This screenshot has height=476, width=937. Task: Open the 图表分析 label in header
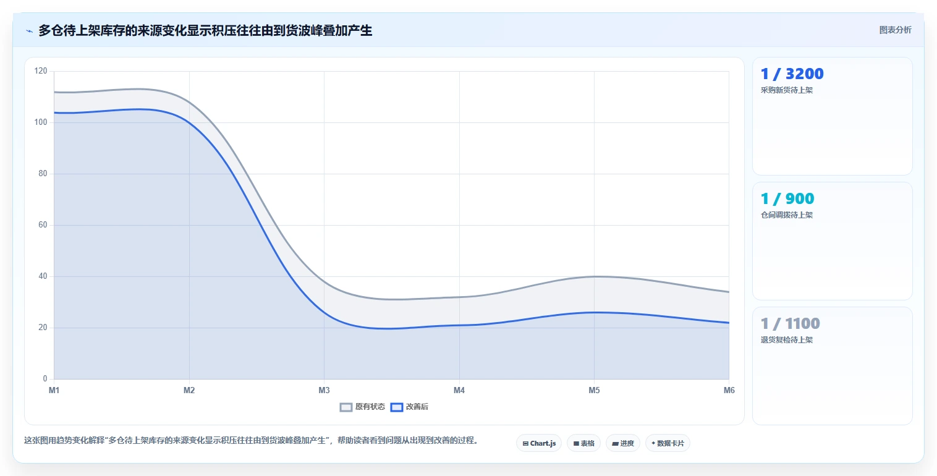[x=895, y=30]
